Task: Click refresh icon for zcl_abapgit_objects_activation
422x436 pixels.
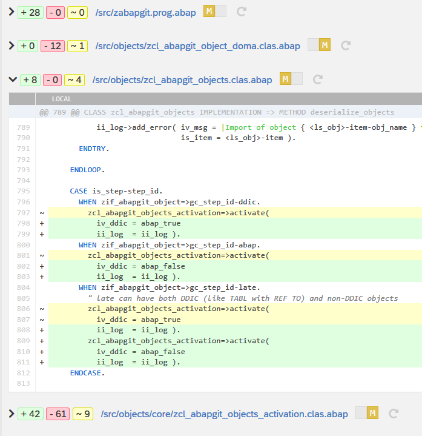Action: 394,414
